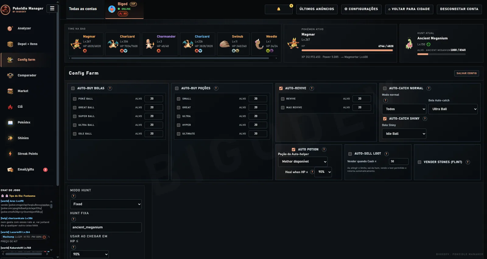Click the Streak Points lightning icon
This screenshot has width=487, height=259.
pyautogui.click(x=10, y=154)
